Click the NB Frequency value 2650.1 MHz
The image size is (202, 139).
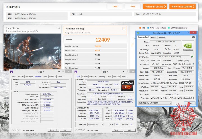(x=58, y=87)
